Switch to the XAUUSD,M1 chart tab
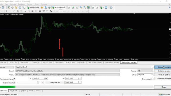Screen dimensions: 171x96 [36, 62]
